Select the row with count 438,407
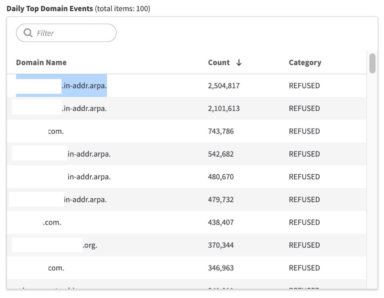384x298 pixels. pos(221,222)
